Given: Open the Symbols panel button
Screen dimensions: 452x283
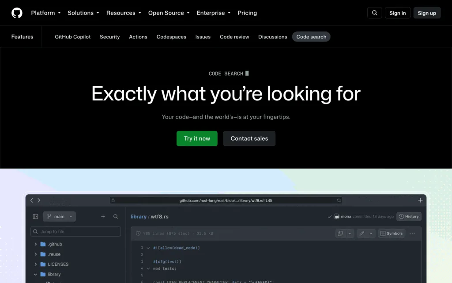Looking at the screenshot, I should pyautogui.click(x=392, y=233).
